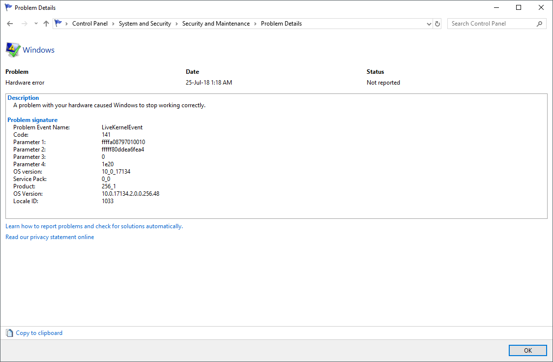Click the Problem Details title bar flag icon
The width and height of the screenshot is (553, 362).
[8, 7]
